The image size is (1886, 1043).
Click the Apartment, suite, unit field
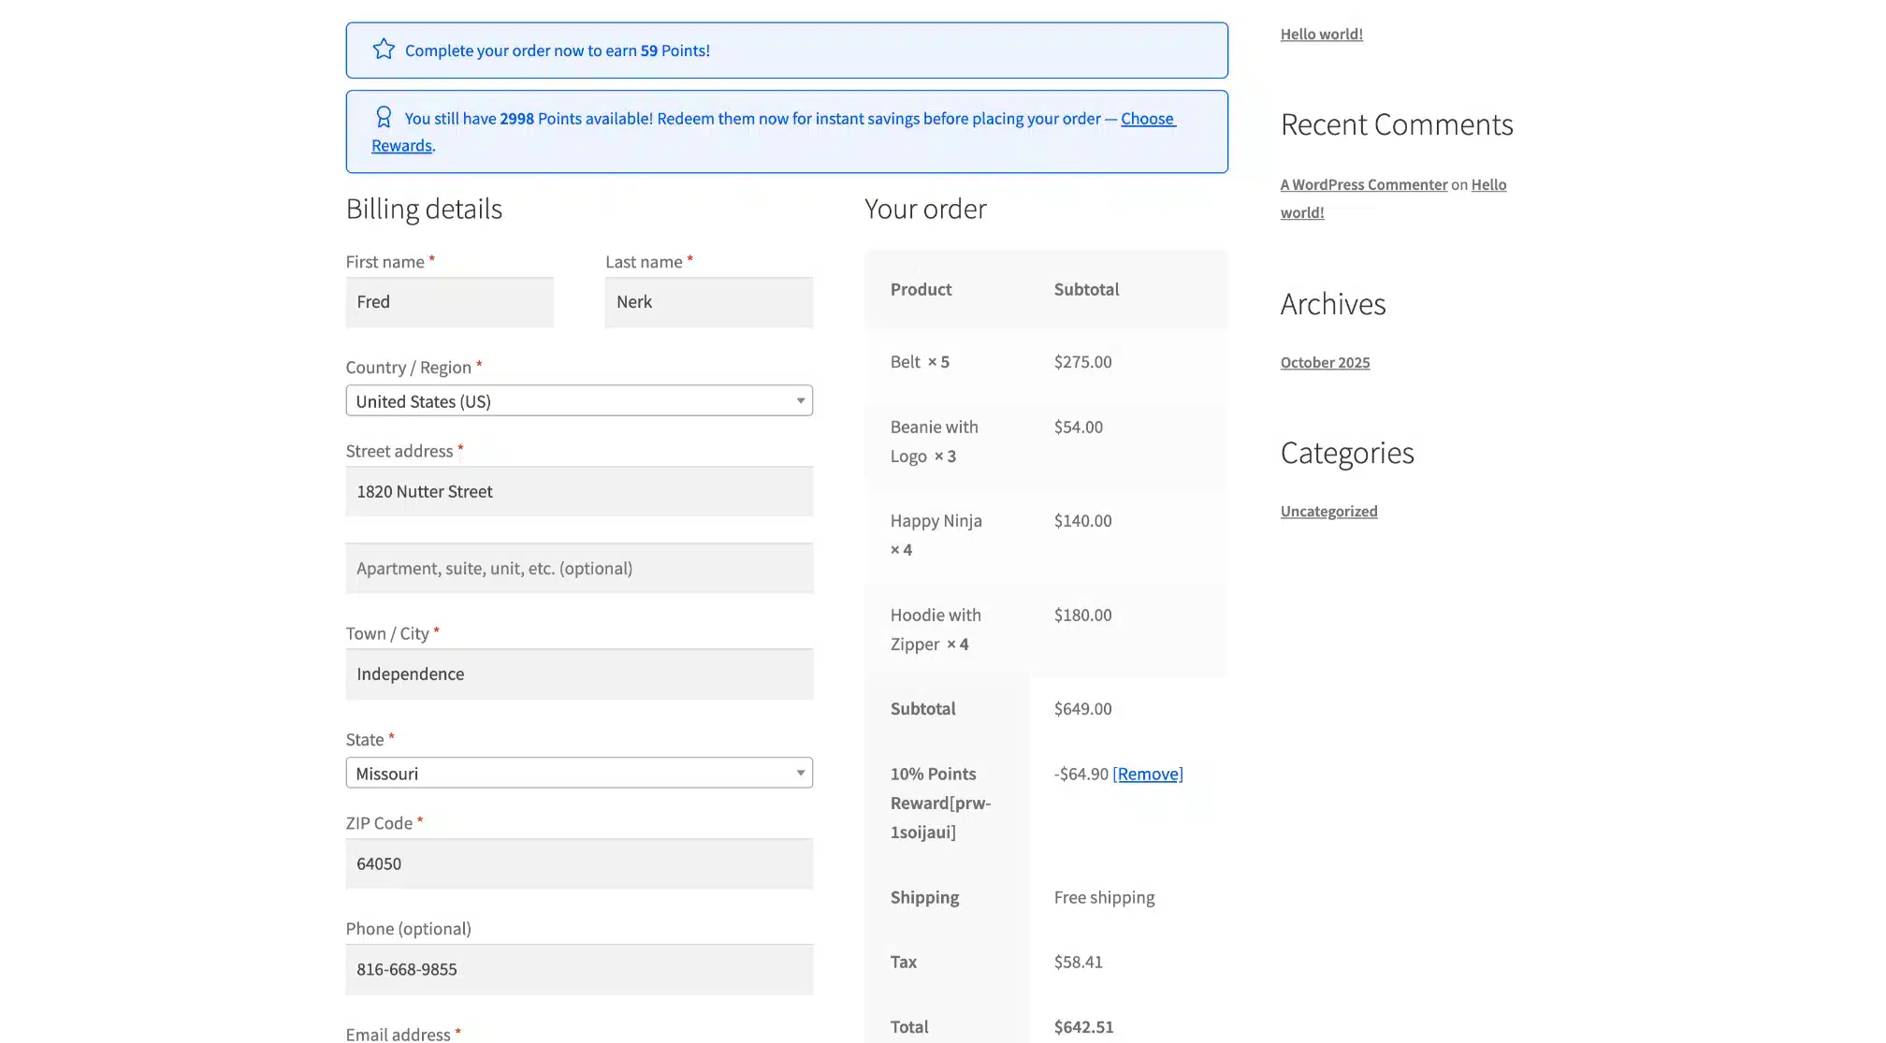click(x=579, y=569)
